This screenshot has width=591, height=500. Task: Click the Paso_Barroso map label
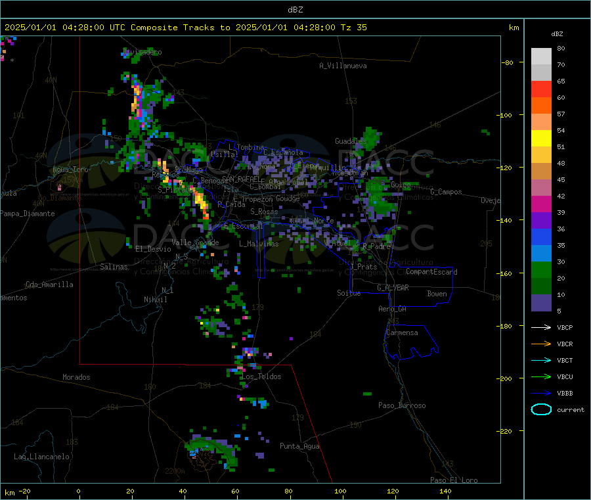pos(402,405)
